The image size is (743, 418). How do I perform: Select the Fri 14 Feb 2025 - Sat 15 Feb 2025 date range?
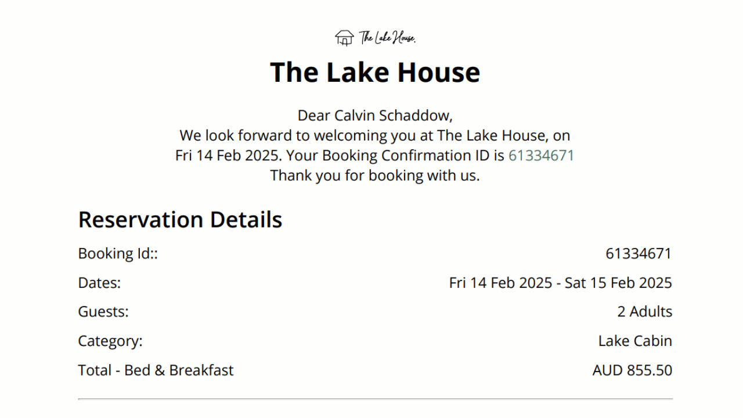coord(561,283)
